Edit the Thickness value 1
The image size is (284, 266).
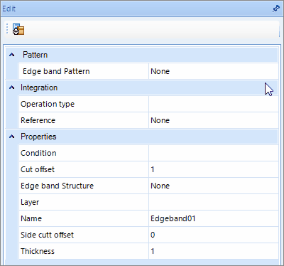pyautogui.click(x=213, y=251)
